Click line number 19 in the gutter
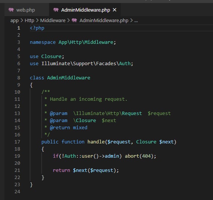Image resolution: width=213 pixels, height=200 pixels. click(x=17, y=156)
